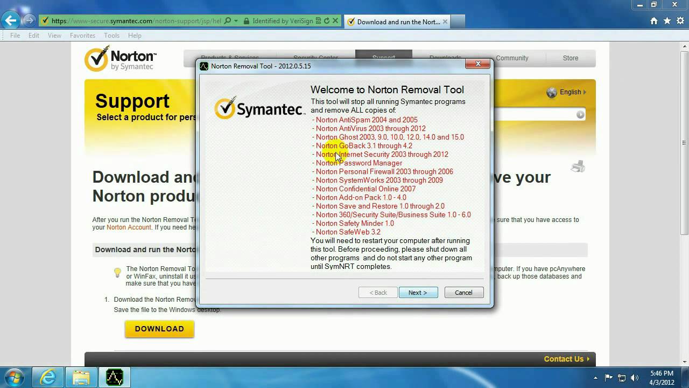Stop loading with the X icon in address bar
The image size is (689, 388).
click(335, 21)
